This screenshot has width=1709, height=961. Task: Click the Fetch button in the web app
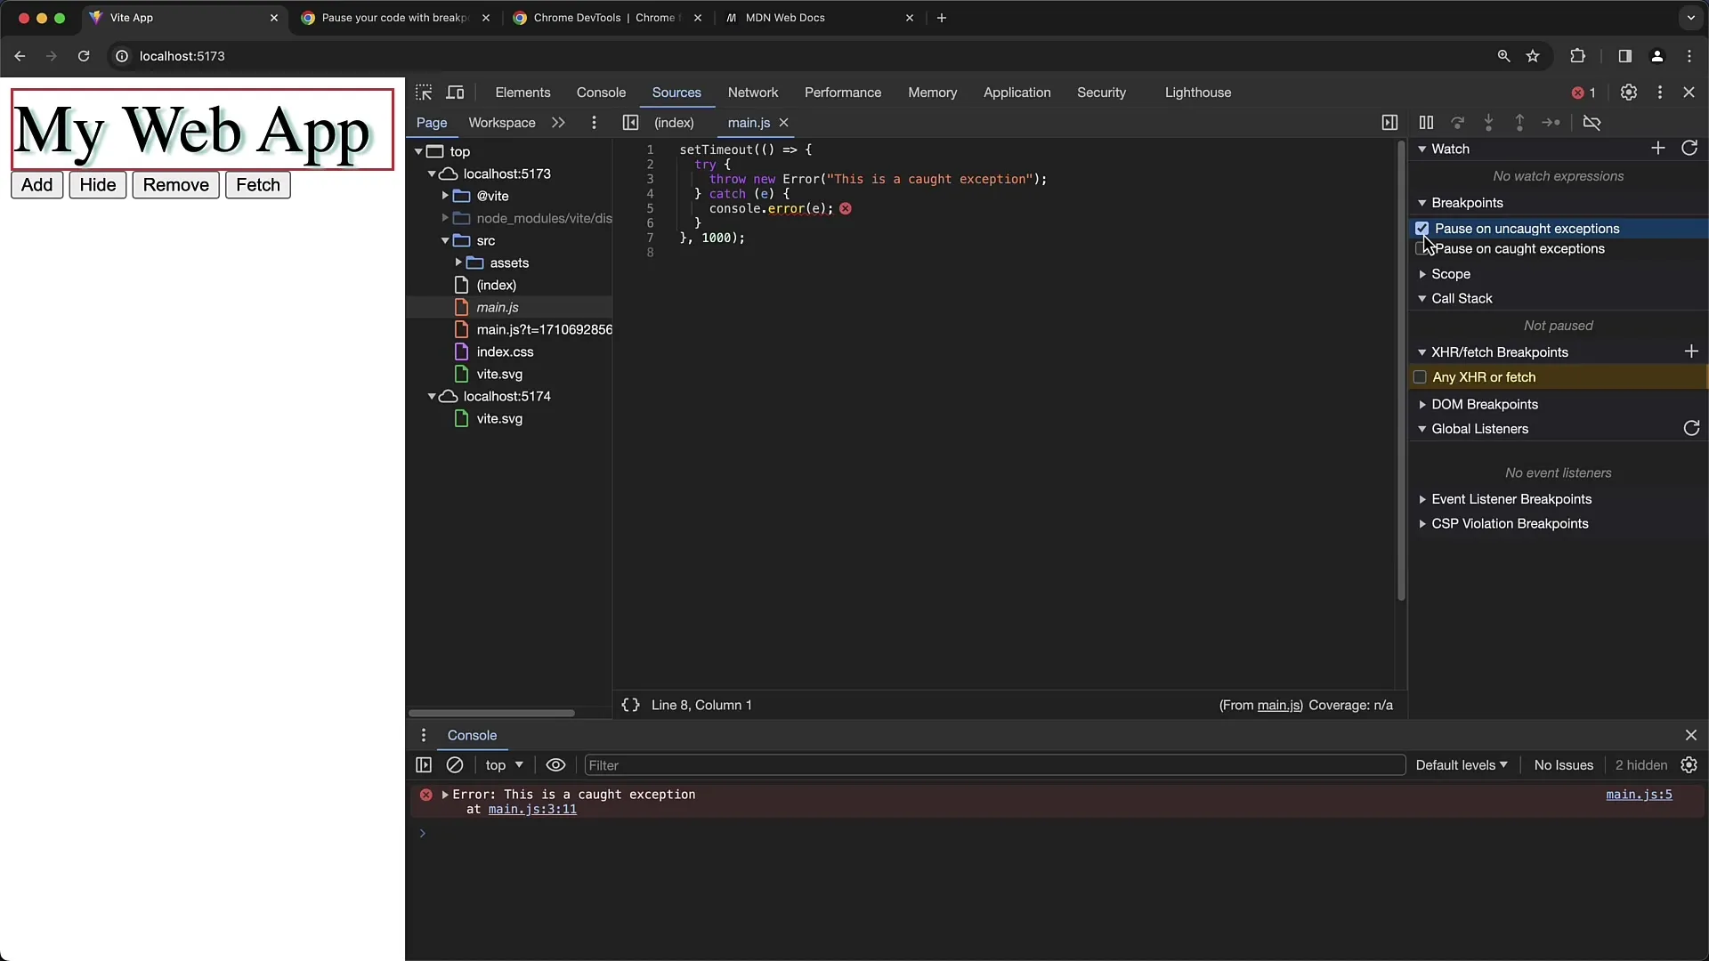(x=257, y=184)
